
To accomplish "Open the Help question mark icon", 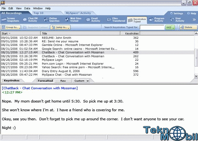I will pyautogui.click(x=192, y=13).
